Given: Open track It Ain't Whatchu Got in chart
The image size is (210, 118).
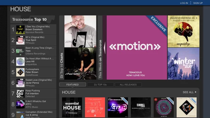Looking at the screenshot, I should click(x=36, y=101).
